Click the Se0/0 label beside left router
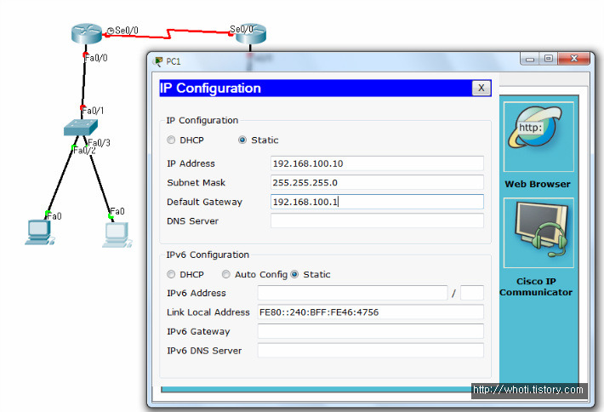604x412 pixels. coord(127,31)
